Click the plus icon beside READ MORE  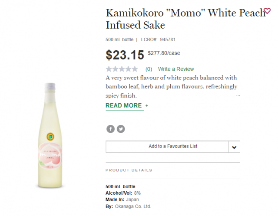tap(147, 106)
